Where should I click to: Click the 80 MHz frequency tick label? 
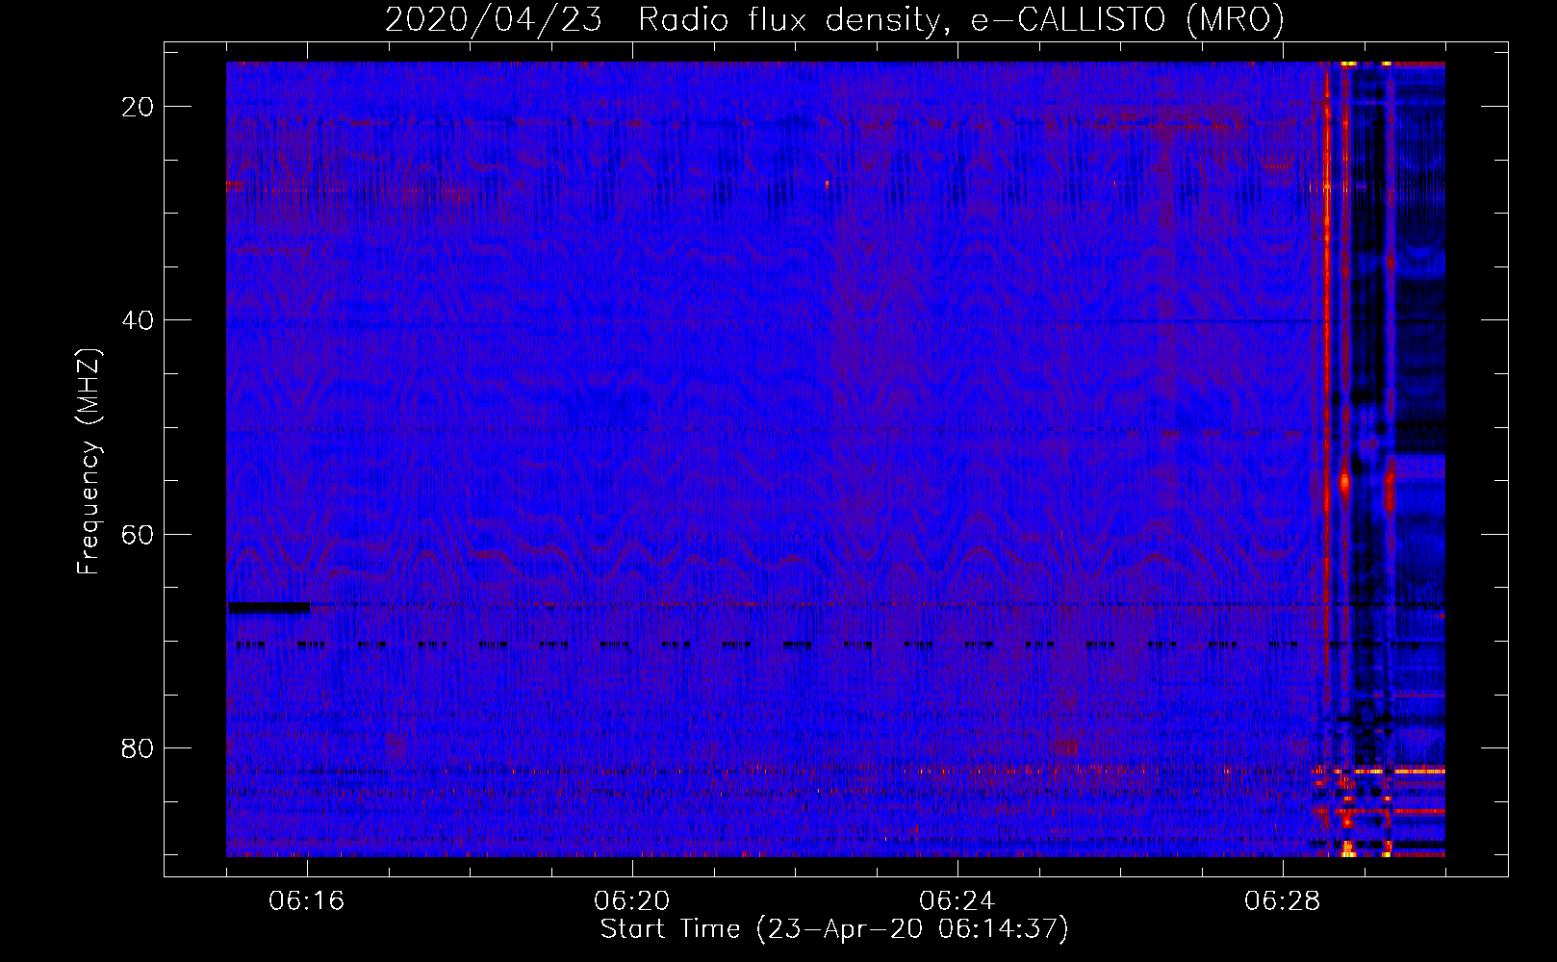[x=139, y=747]
